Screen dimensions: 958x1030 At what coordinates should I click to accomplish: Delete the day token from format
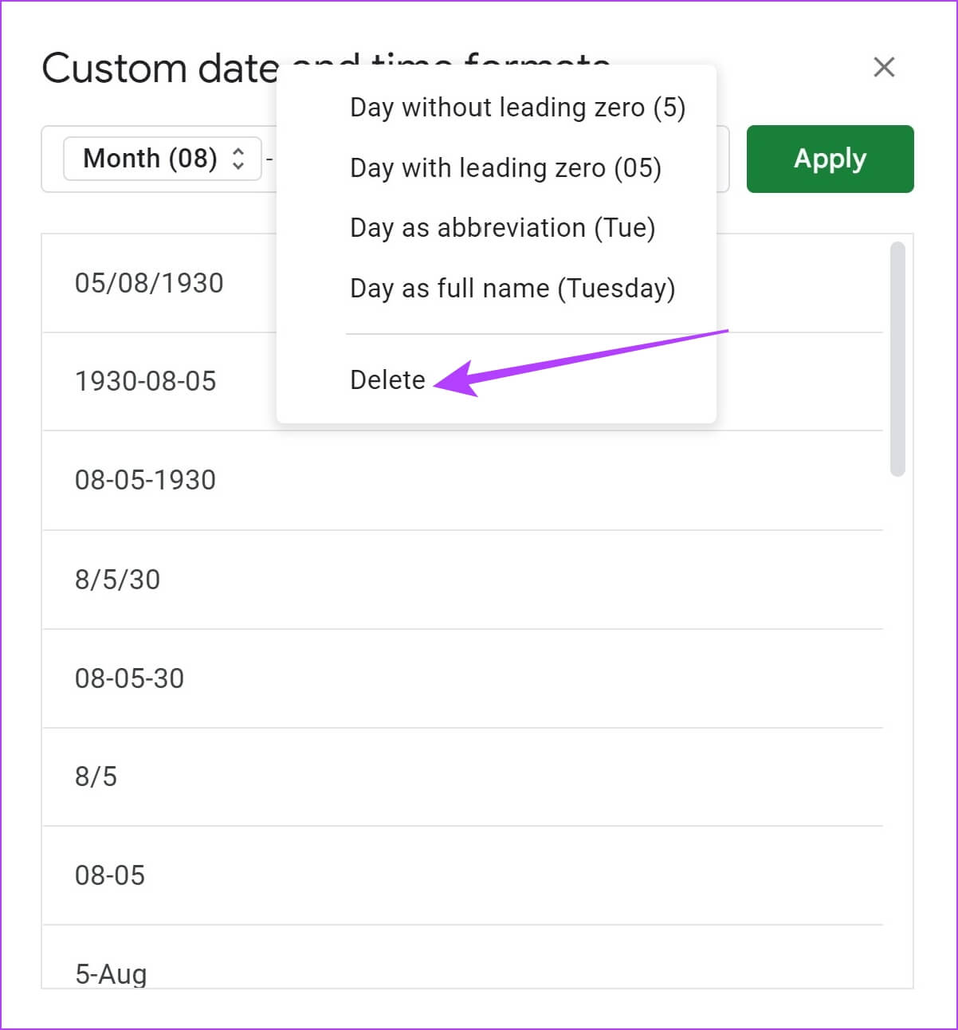click(x=387, y=379)
